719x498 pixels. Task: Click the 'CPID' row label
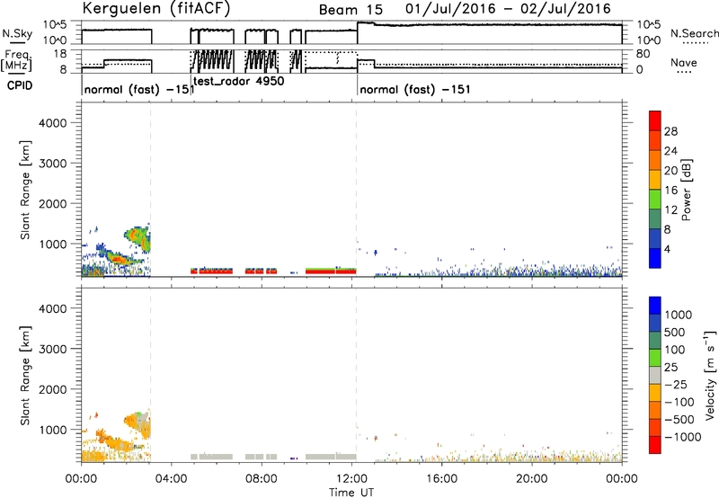pyautogui.click(x=19, y=85)
